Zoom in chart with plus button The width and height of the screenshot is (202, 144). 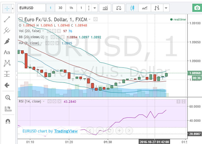pos(119,130)
